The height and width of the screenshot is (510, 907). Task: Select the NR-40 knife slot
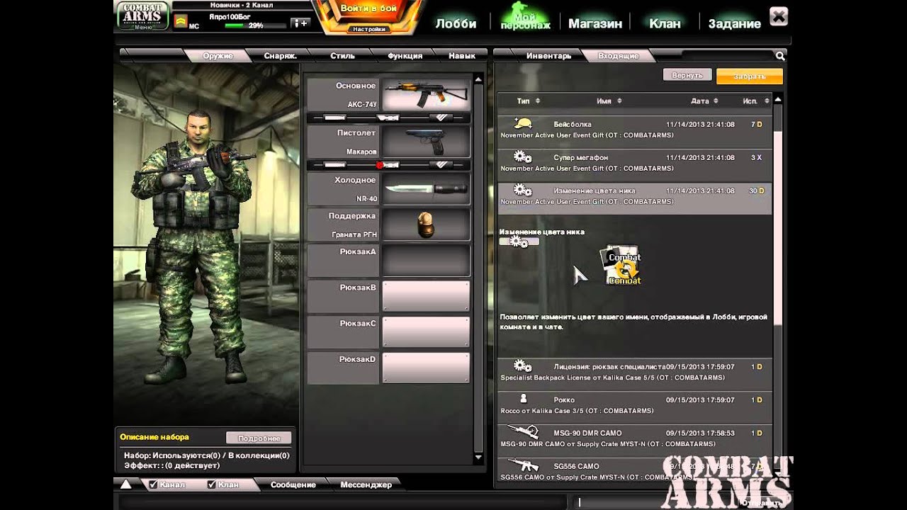(x=425, y=189)
